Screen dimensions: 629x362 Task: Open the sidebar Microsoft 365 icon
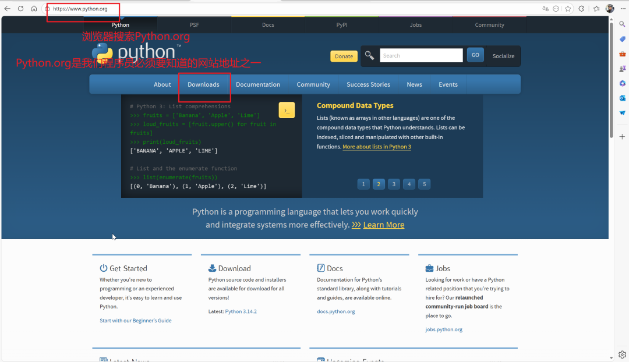[622, 83]
